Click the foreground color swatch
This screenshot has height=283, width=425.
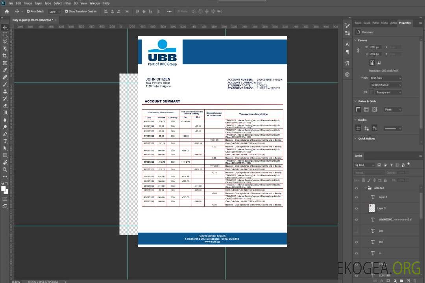click(3, 189)
